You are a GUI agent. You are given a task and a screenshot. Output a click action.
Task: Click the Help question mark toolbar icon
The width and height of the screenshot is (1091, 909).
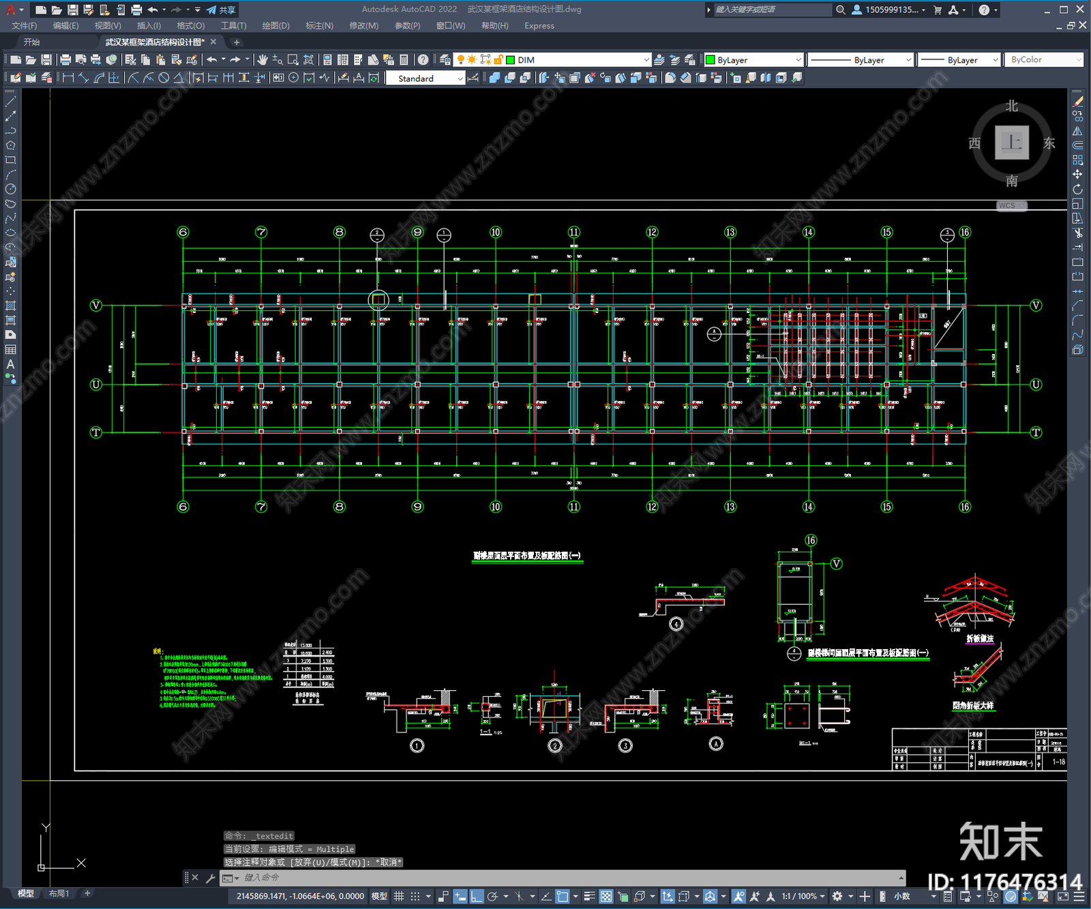coord(423,60)
